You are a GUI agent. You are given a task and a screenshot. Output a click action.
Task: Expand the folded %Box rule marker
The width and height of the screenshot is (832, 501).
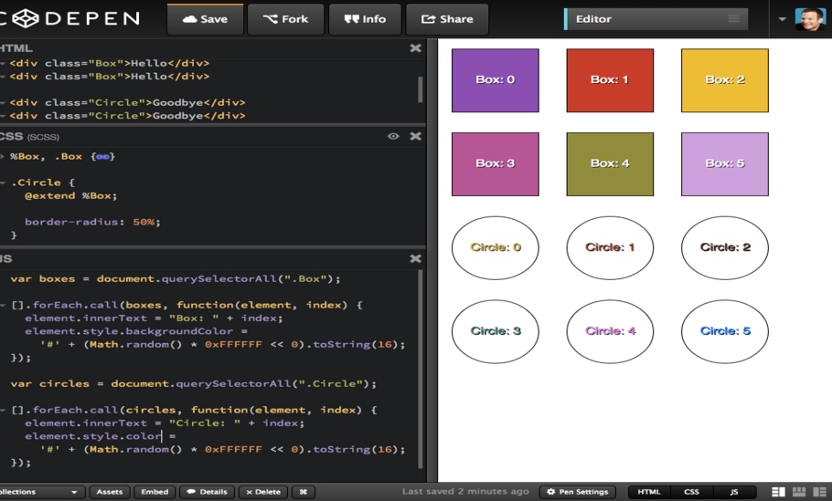103,156
